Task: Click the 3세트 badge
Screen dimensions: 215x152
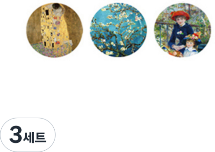Action: (28, 135)
